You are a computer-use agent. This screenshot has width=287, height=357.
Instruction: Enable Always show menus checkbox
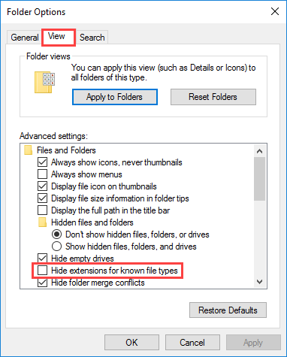pos(42,174)
